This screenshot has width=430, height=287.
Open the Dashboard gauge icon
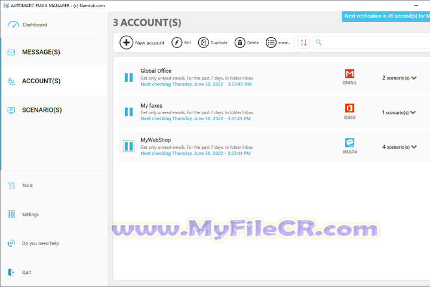(x=13, y=25)
